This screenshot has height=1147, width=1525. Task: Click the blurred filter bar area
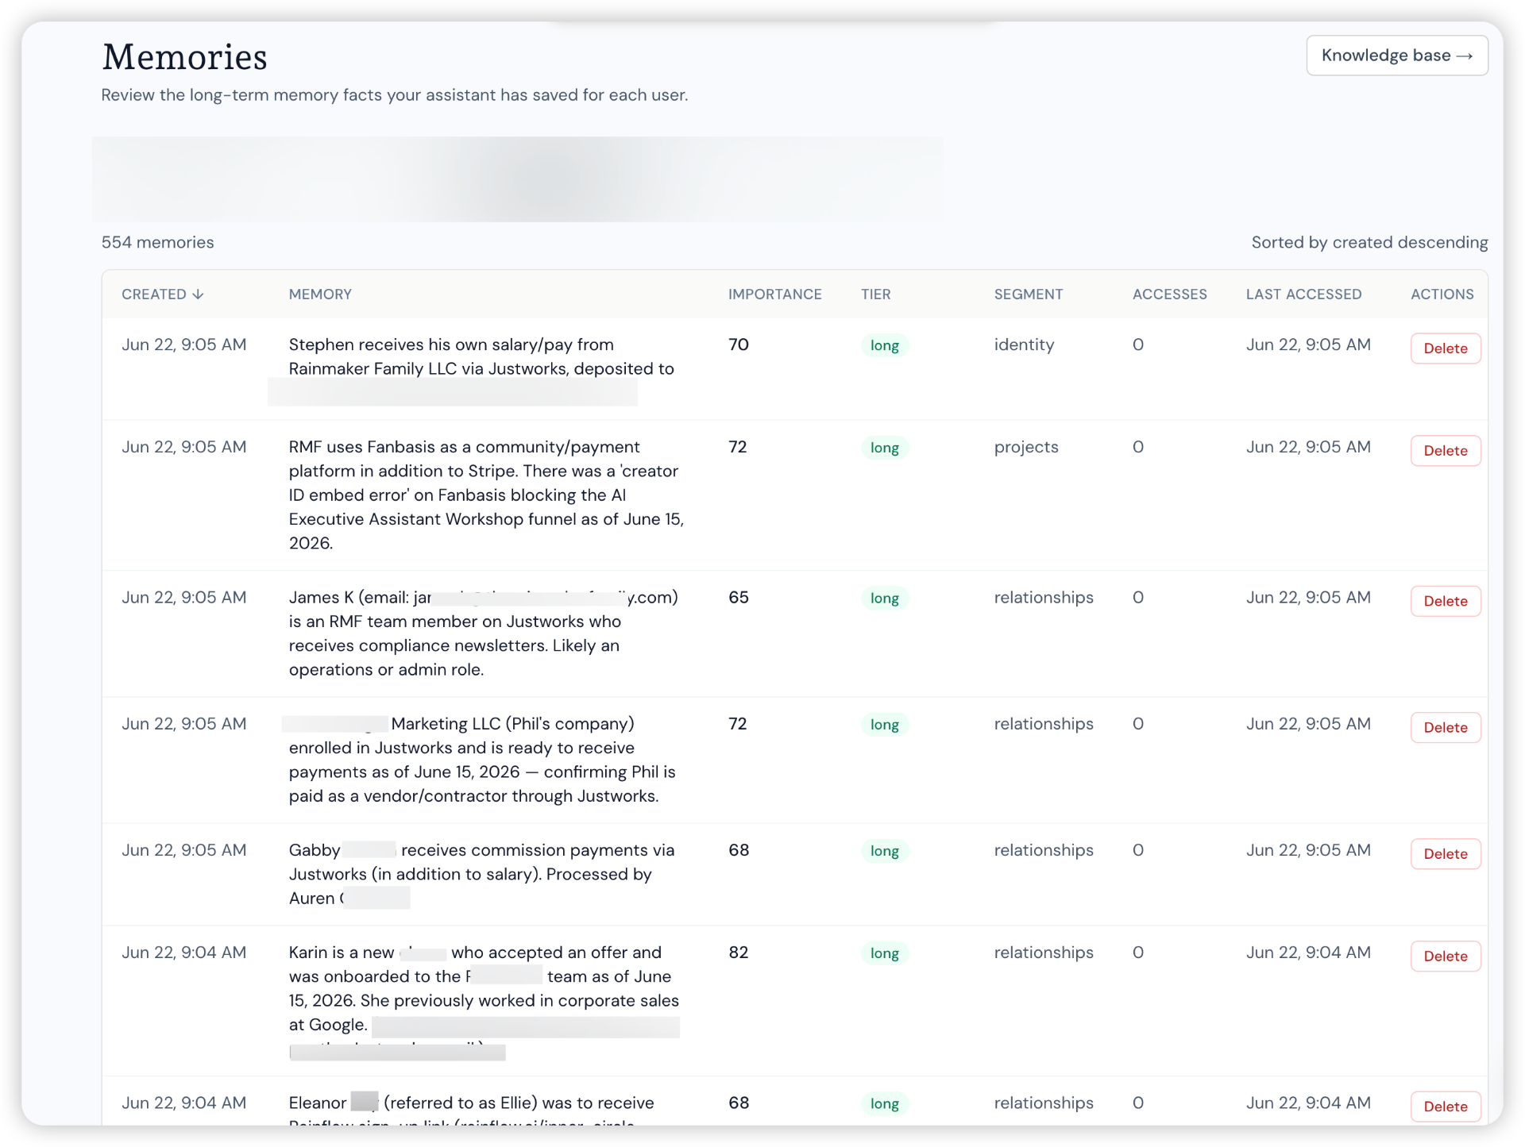517,179
